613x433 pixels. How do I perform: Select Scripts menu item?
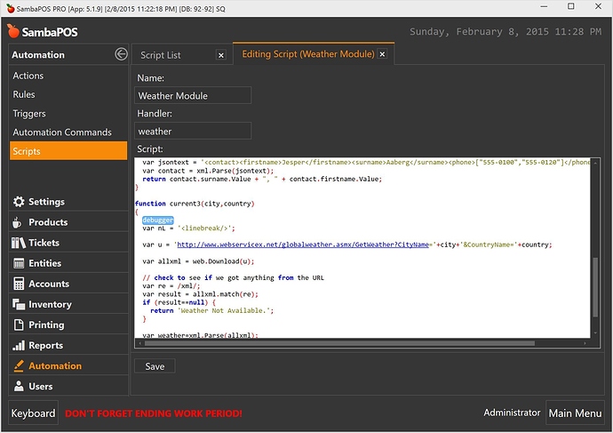[x=68, y=151]
